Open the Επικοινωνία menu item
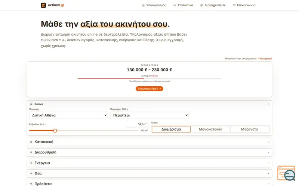The height and width of the screenshot is (186, 299). point(244,5)
